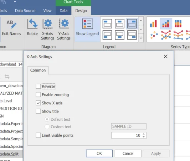The image size is (190, 161).
Task: Click the download_14 data source field
Action: pyautogui.click(x=12, y=64)
